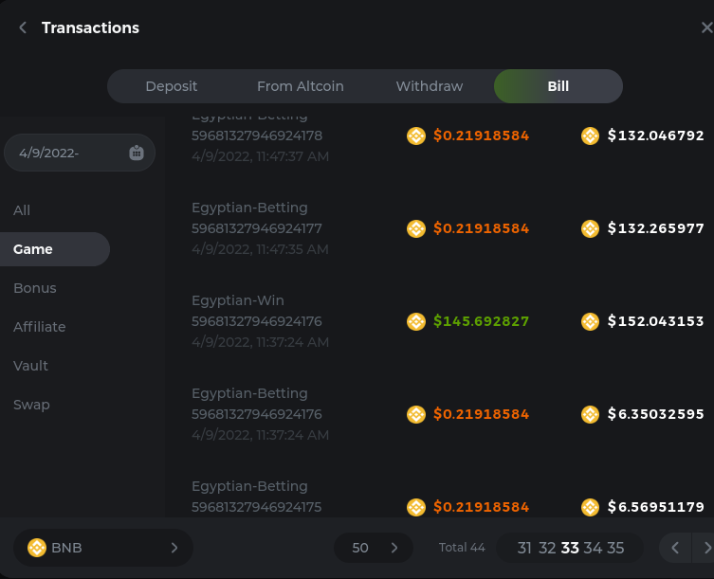The width and height of the screenshot is (714, 579).
Task: Click BNB coin icon beside balance $152.043153
Action: click(590, 321)
